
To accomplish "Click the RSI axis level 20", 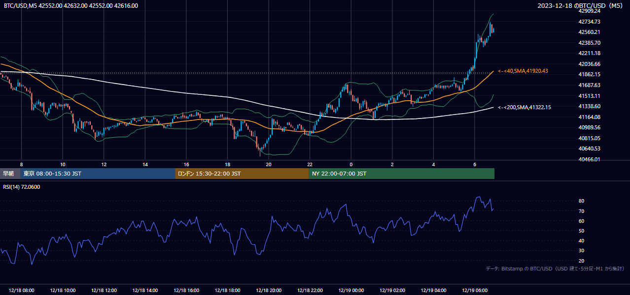I will 582,261.
